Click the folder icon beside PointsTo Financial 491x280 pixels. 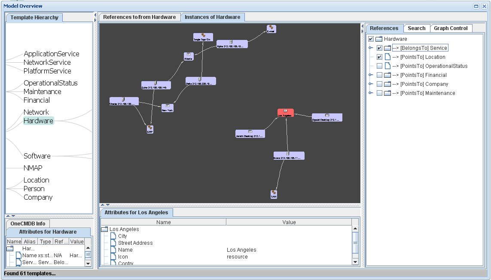(x=387, y=75)
